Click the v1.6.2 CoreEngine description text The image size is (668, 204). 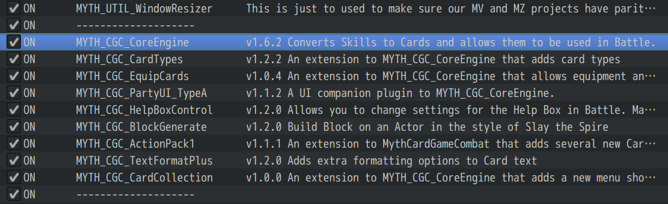click(x=451, y=42)
